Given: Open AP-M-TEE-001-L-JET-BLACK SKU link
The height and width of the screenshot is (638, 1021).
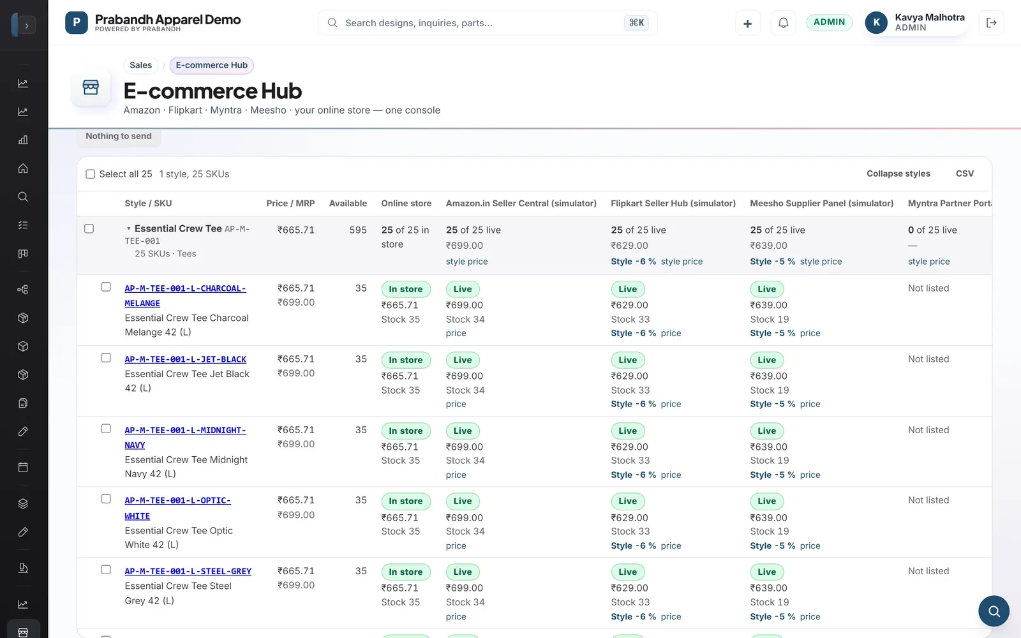Looking at the screenshot, I should point(185,360).
